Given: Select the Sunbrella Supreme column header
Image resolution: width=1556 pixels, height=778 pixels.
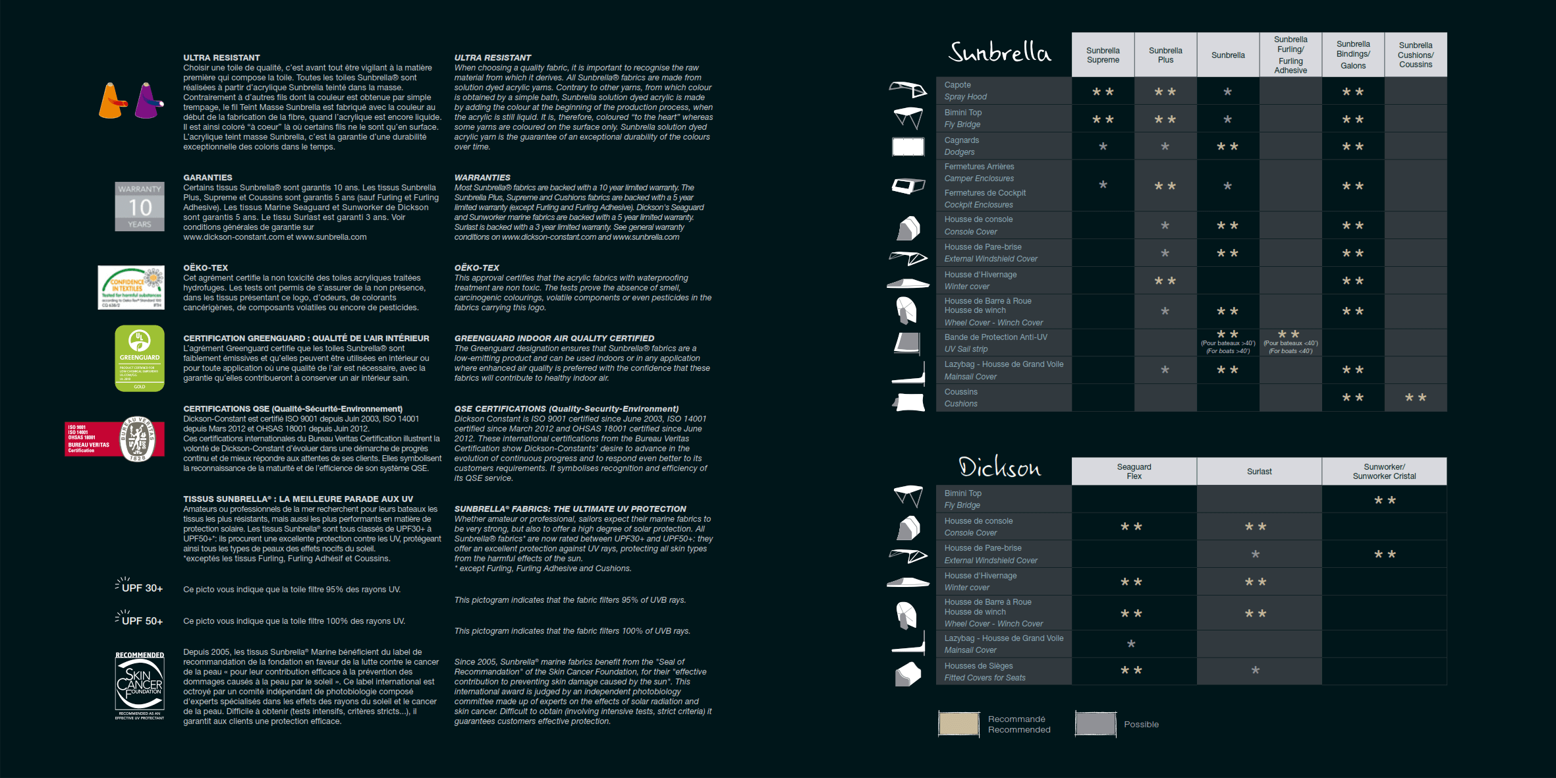Looking at the screenshot, I should coord(1103,55).
